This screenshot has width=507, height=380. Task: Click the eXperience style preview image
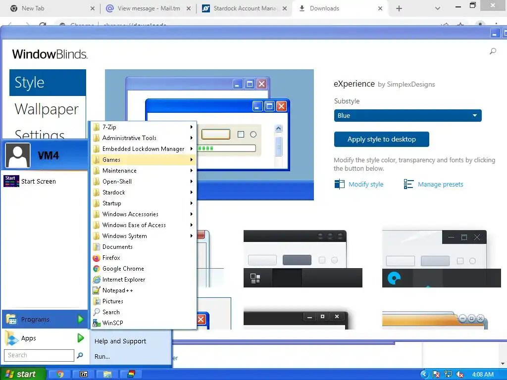(209, 135)
